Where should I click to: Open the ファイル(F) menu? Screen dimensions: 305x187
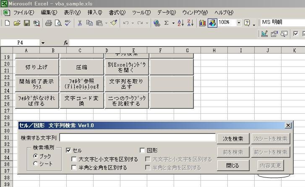click(23, 13)
